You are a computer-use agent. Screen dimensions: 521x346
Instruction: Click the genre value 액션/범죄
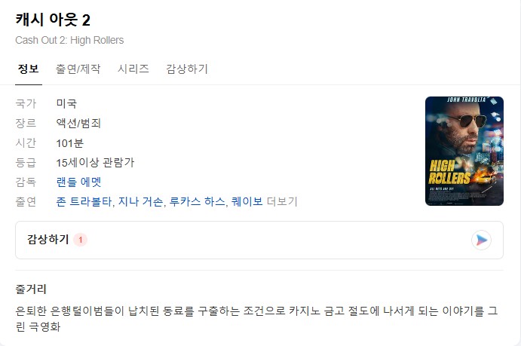pos(78,123)
